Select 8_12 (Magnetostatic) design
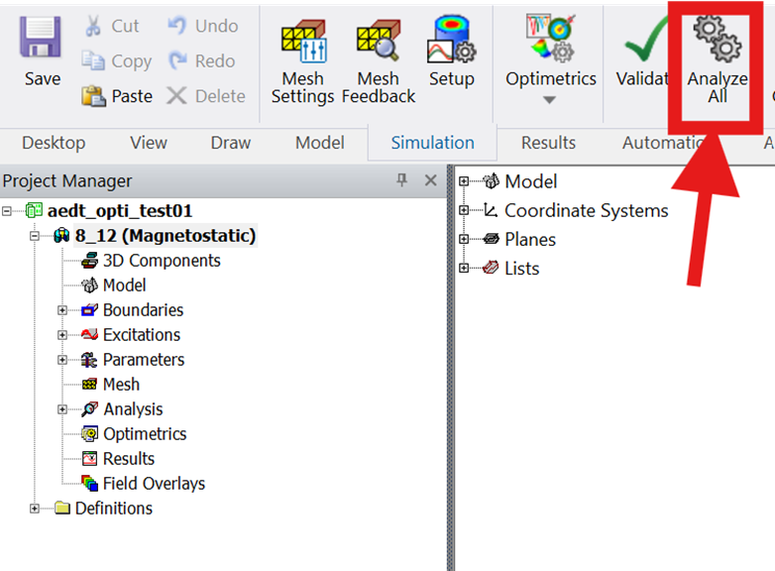The height and width of the screenshot is (571, 775). (166, 236)
